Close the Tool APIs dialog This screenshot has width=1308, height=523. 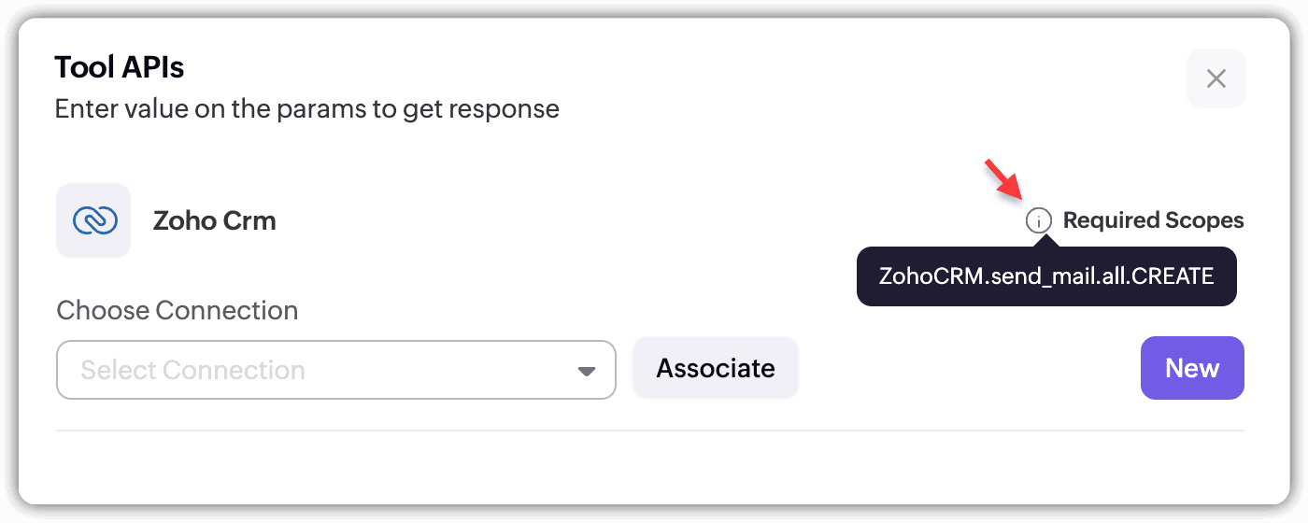(x=1216, y=78)
